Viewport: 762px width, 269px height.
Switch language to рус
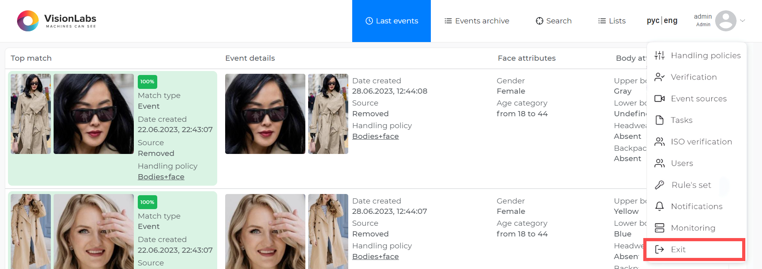click(653, 21)
